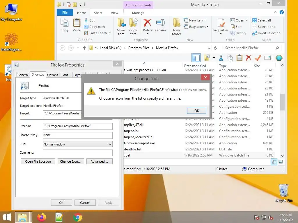The height and width of the screenshot is (223, 298).
Task: Click the Comment text field
Action: coord(77,153)
